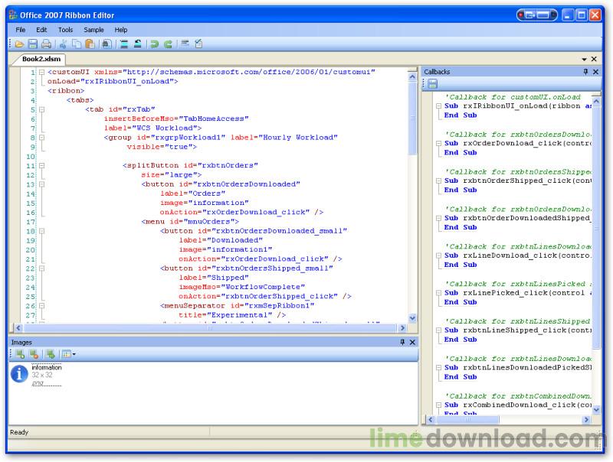Collapse the customUI node on line 1
Image resolution: width=613 pixels, height=462 pixels.
[x=41, y=72]
